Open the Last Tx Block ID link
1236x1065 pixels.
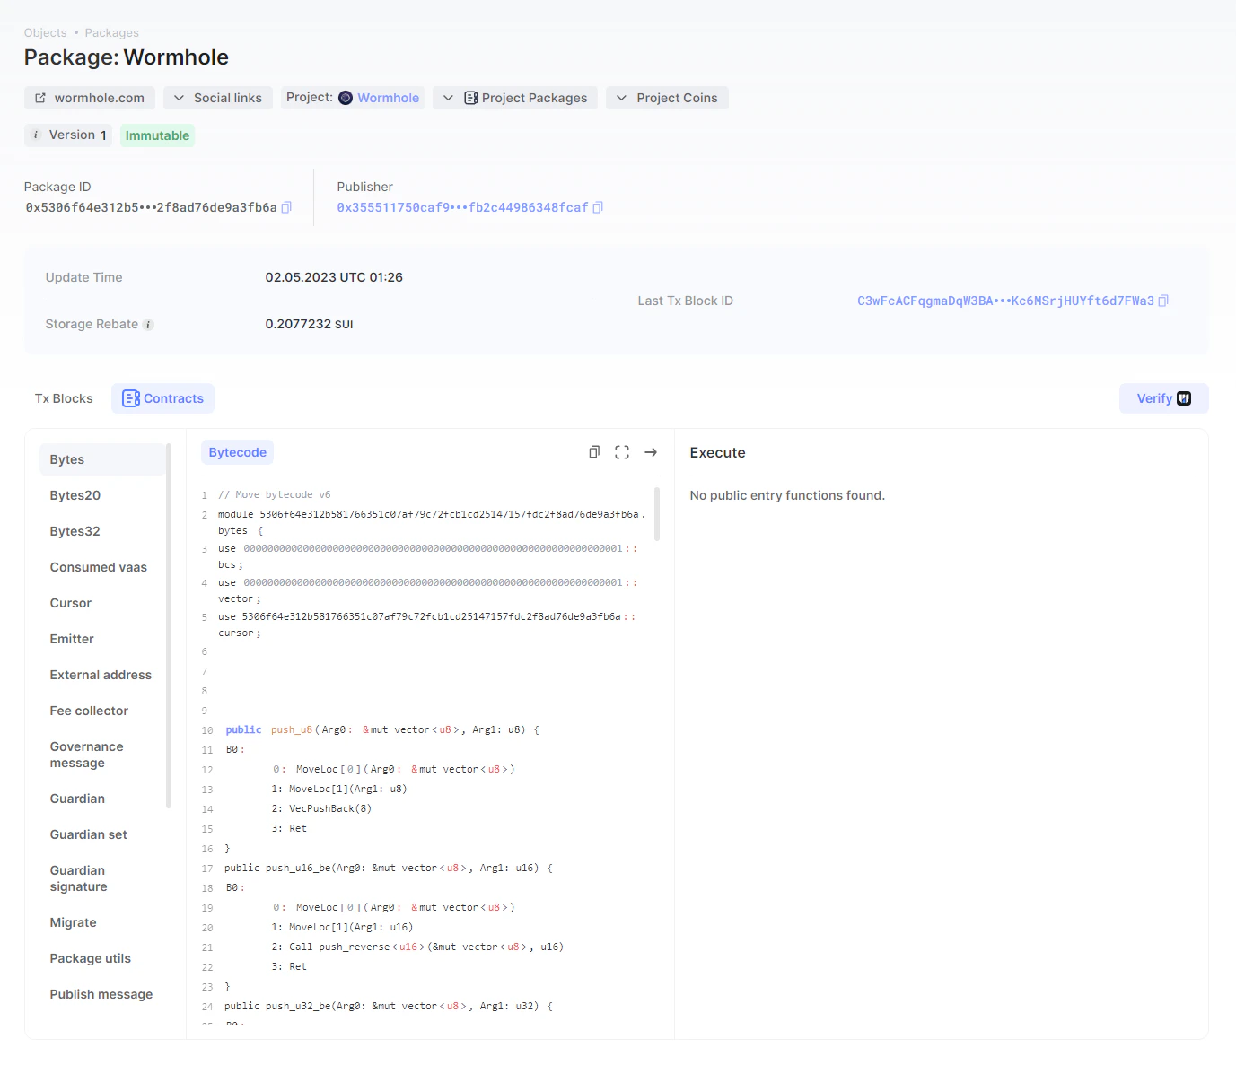1005,301
